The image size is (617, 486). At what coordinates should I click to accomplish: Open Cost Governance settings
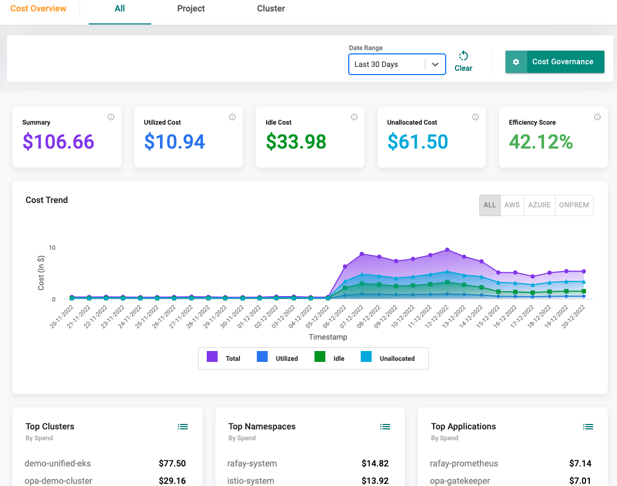click(554, 62)
